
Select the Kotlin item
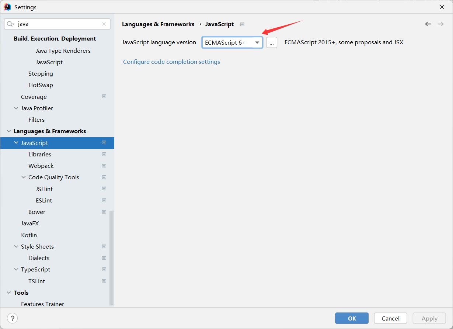(x=29, y=235)
